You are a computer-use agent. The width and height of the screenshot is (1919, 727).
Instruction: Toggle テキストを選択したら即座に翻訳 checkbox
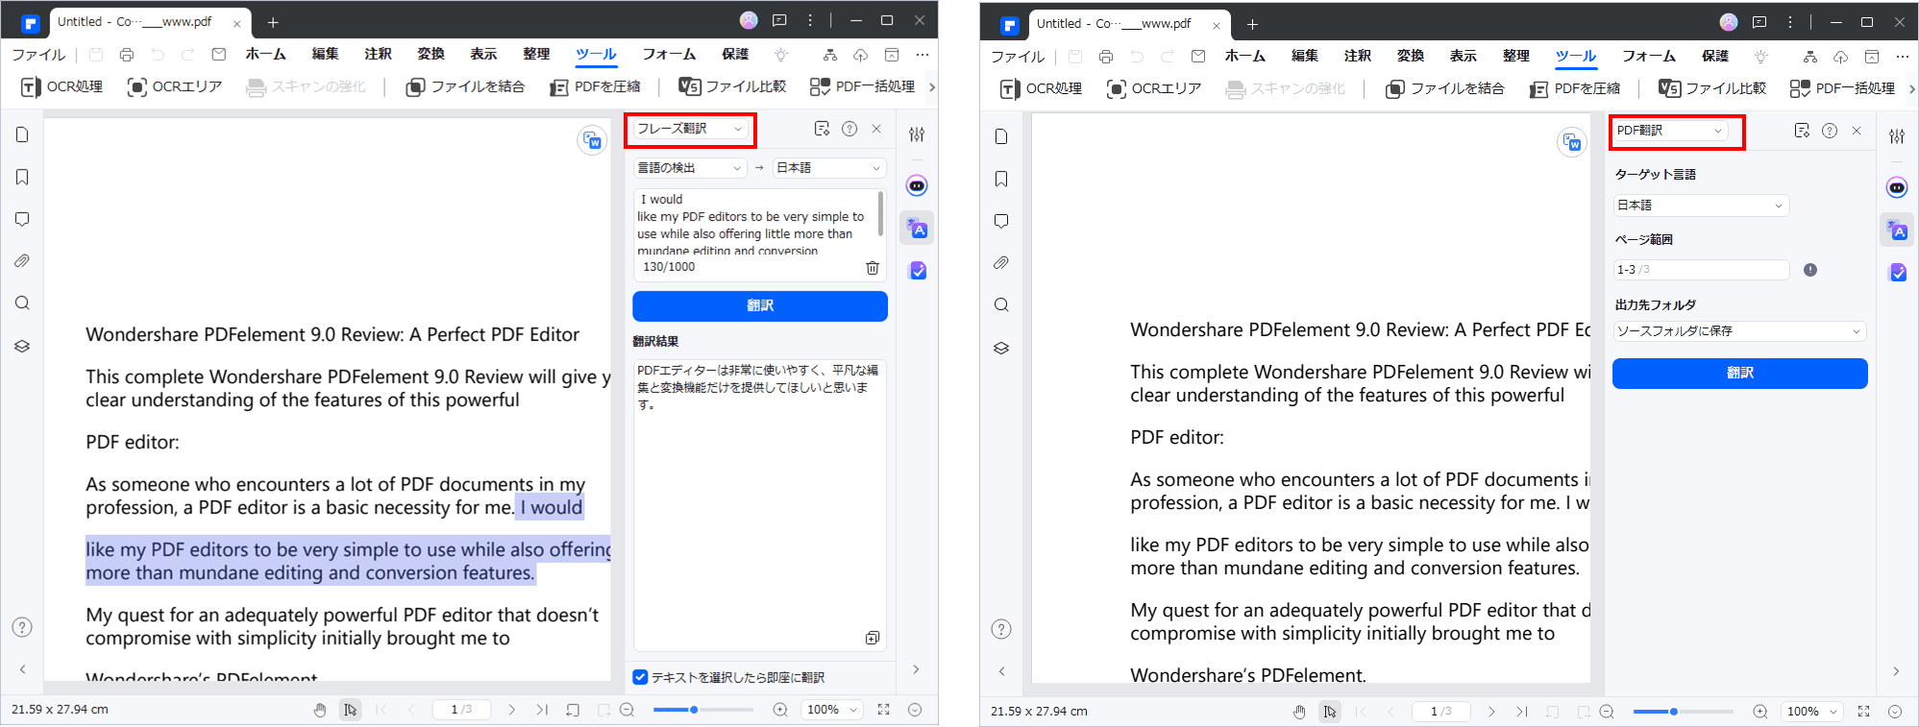[x=640, y=677]
